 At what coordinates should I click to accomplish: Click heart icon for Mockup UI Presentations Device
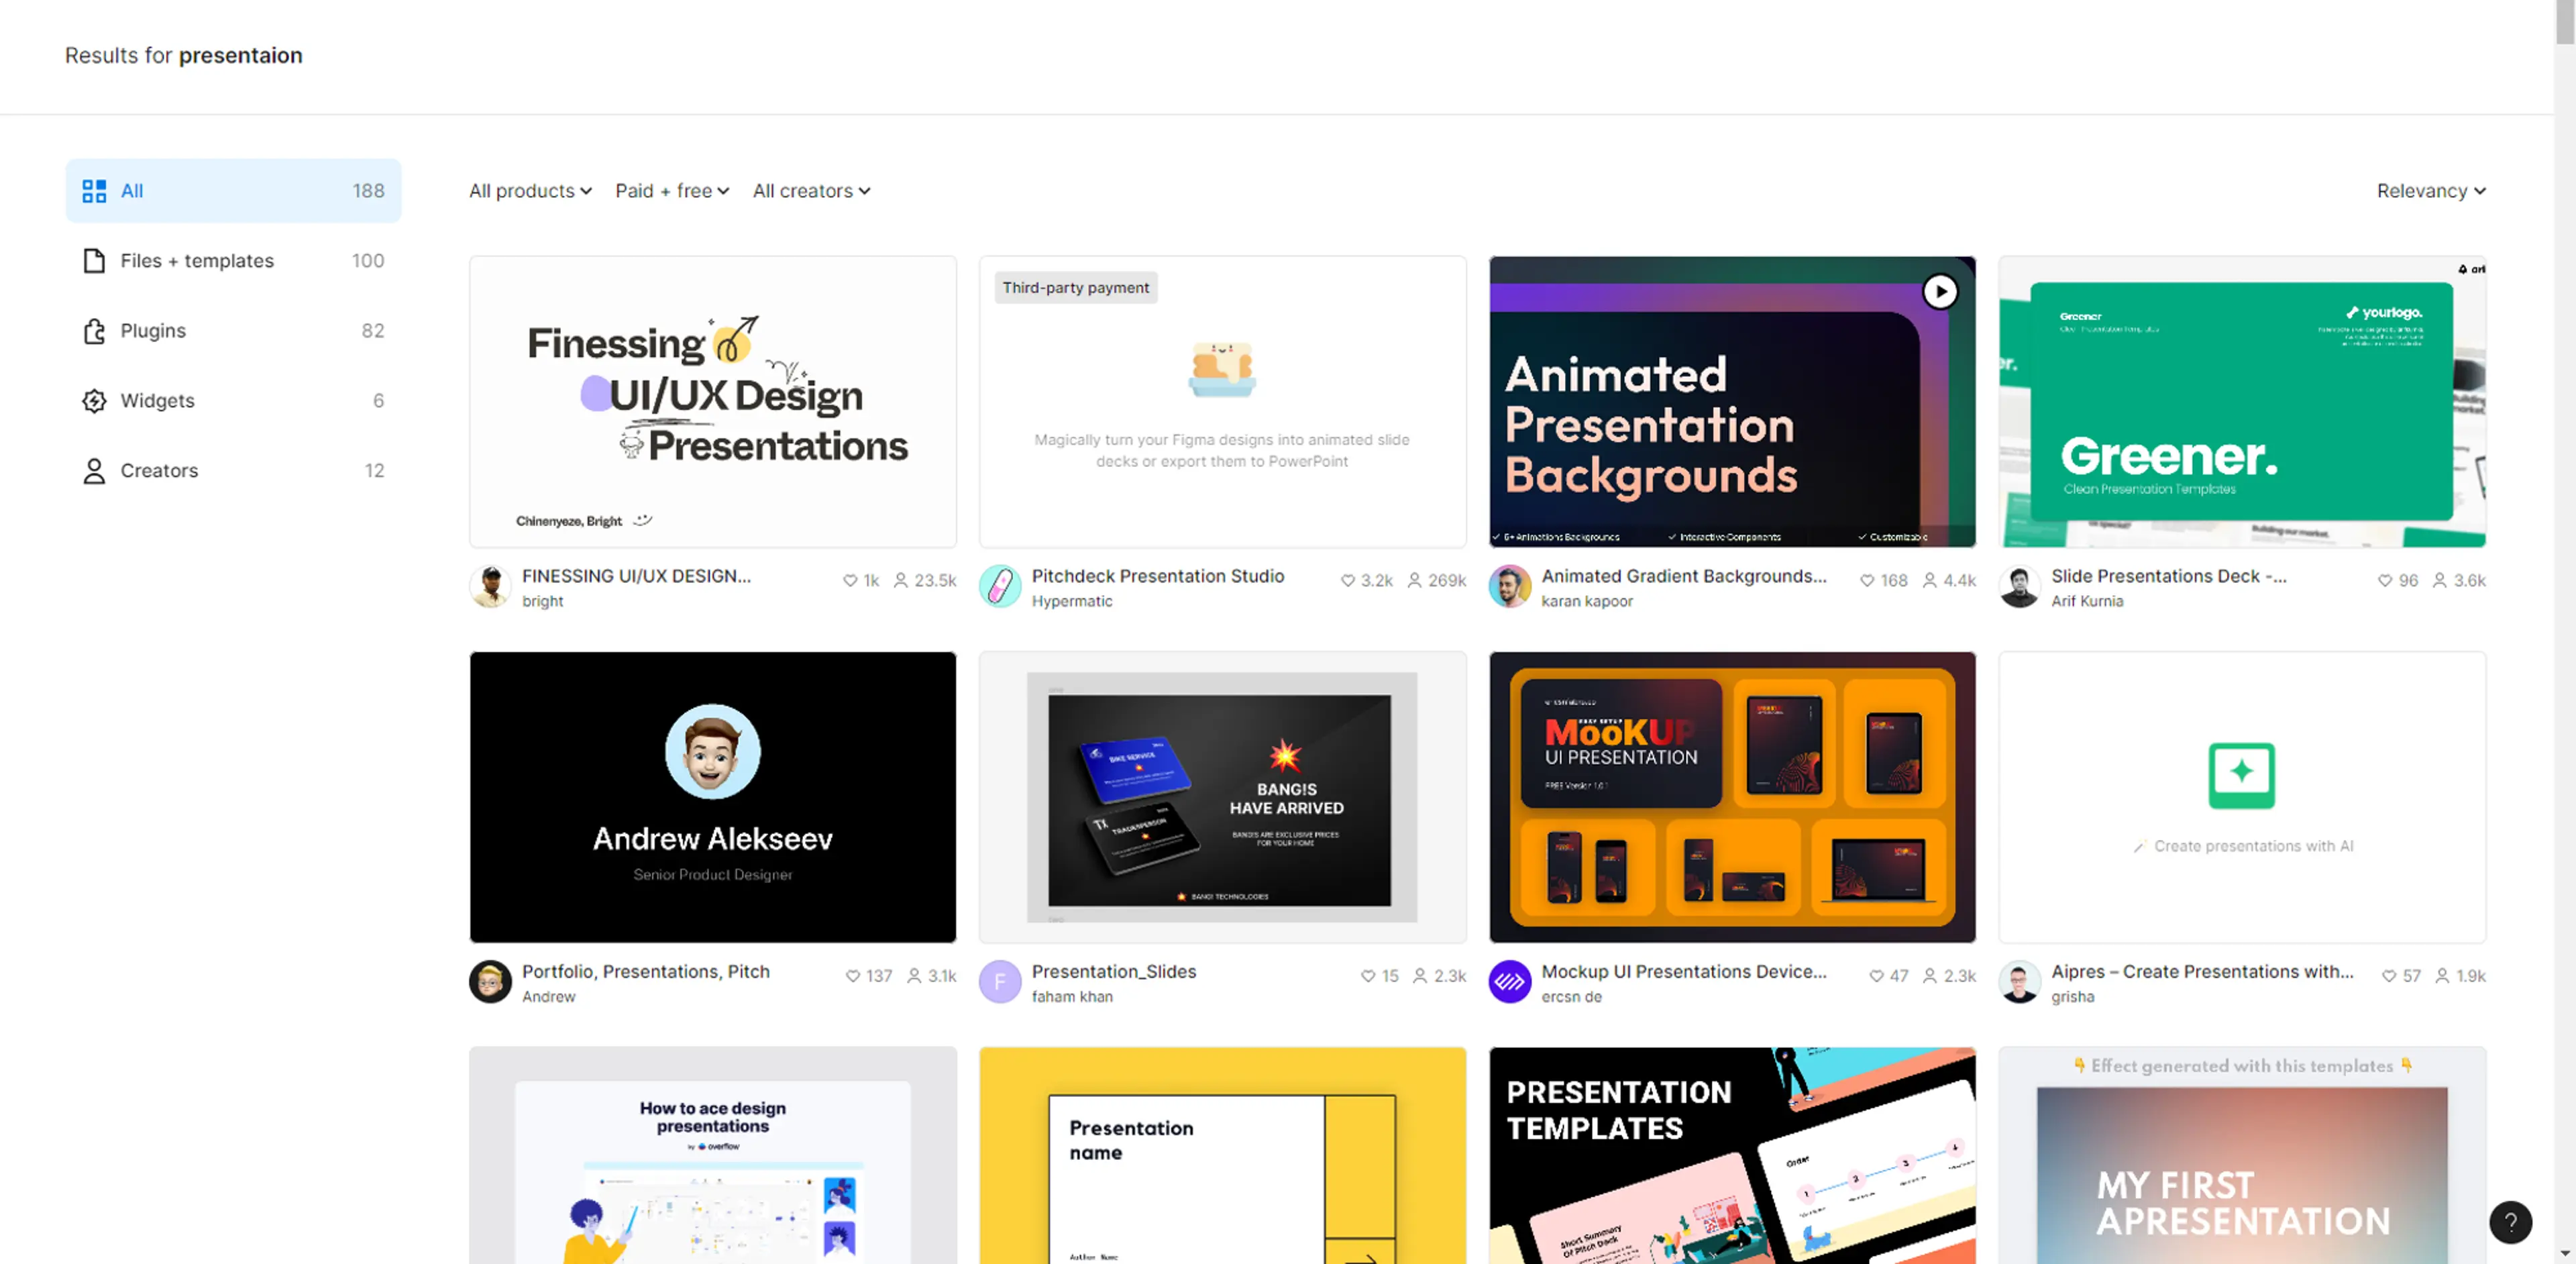pos(1877,976)
